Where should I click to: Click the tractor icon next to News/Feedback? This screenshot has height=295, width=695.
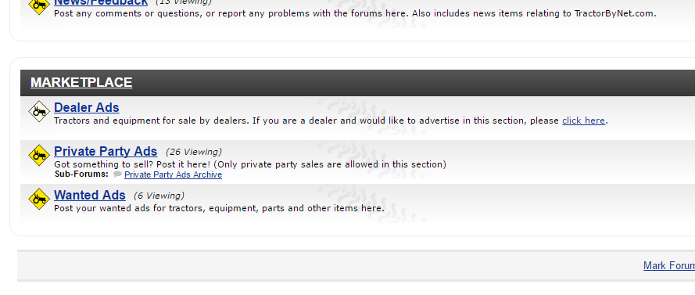[x=39, y=5]
